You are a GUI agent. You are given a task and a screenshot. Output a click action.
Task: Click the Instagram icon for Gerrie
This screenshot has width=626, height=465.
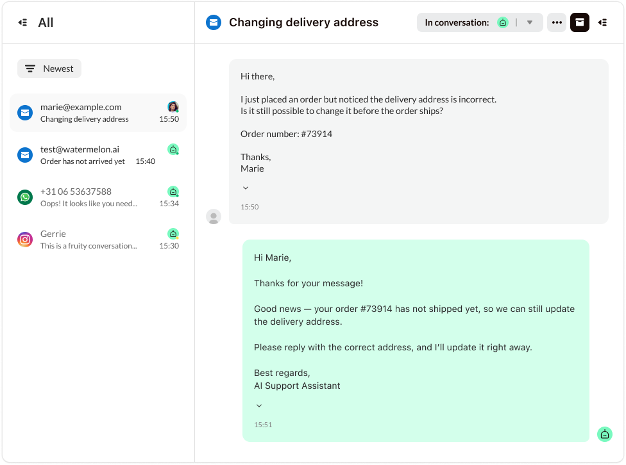point(25,240)
